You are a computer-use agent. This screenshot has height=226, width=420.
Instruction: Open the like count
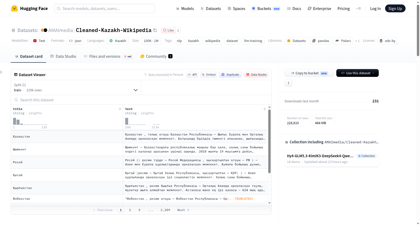(x=178, y=30)
